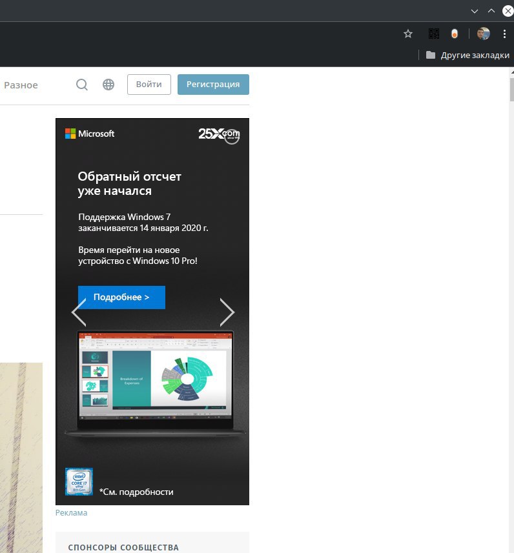The height and width of the screenshot is (553, 514).
Task: Open the orange capsule extension icon
Action: pyautogui.click(x=455, y=34)
